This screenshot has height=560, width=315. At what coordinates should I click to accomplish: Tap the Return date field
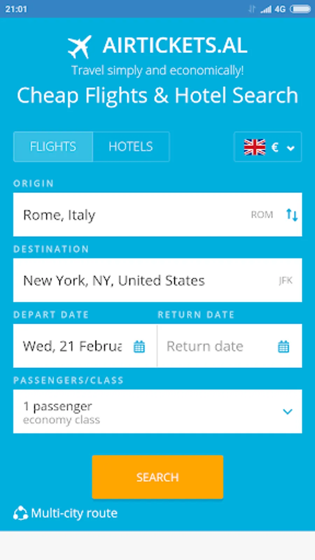tap(217, 346)
